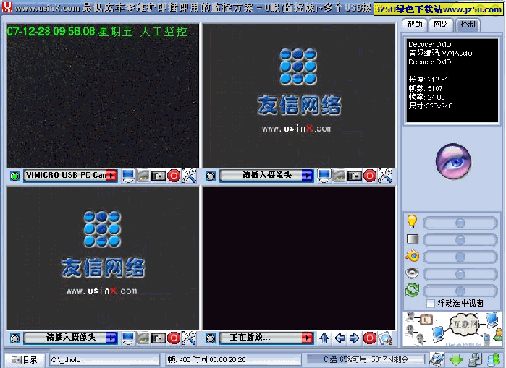Viewport: 506px width, 368px height.
Task: Check the 浮动选中视窗 checkbox
Action: point(430,303)
